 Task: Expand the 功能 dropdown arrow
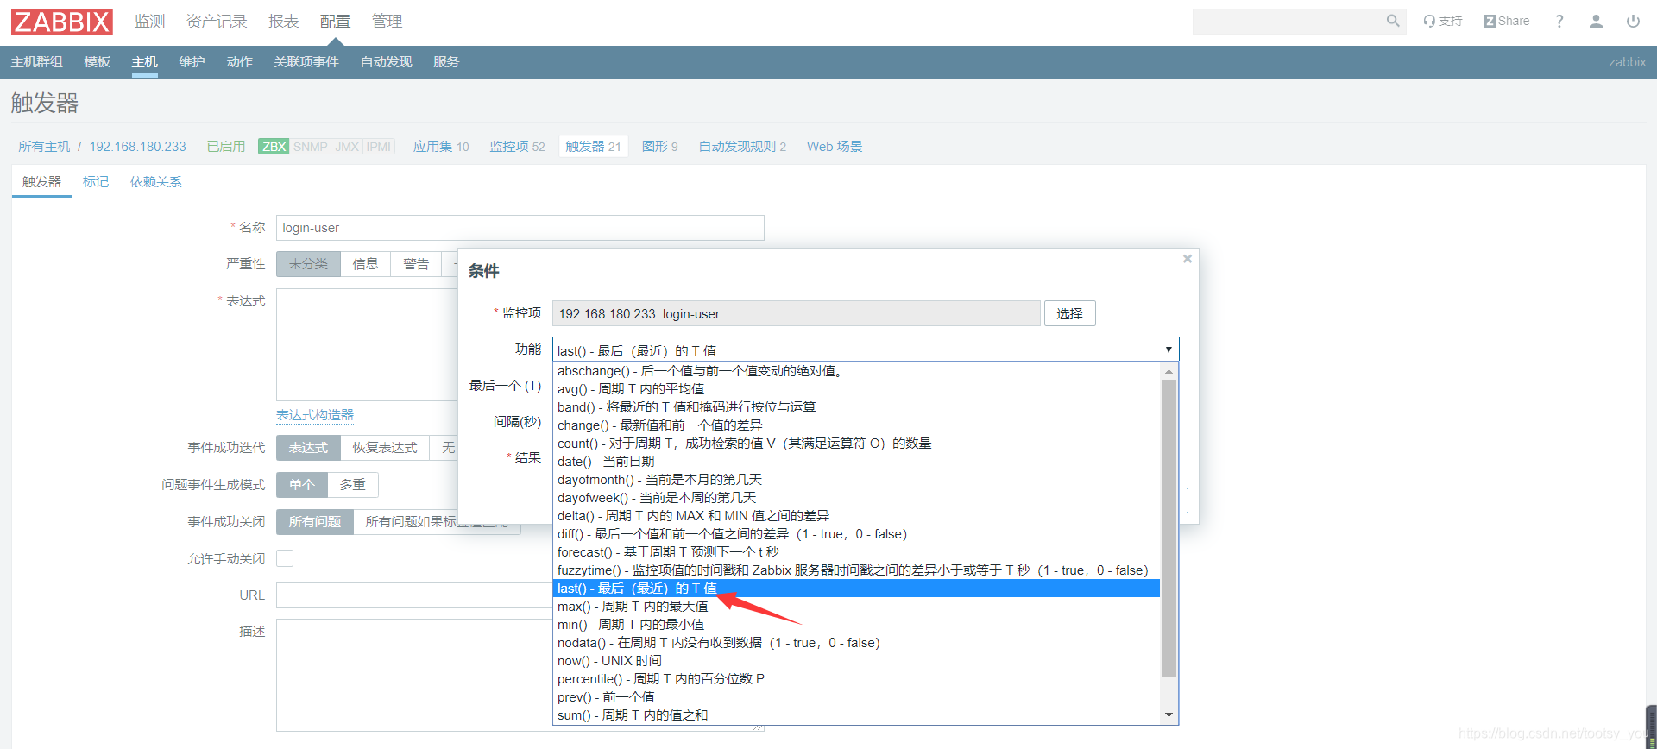coord(1169,349)
